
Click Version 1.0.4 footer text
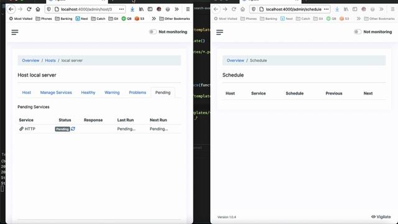click(226, 217)
